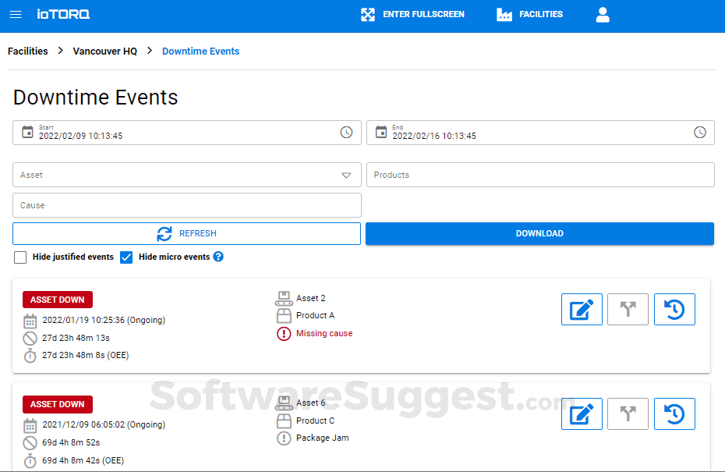Open the edit icon for Asset 2 event
725x472 pixels.
point(582,309)
